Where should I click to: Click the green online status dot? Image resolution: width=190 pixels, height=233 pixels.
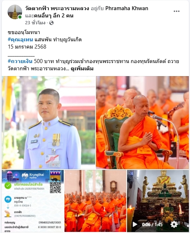[x=20, y=17]
